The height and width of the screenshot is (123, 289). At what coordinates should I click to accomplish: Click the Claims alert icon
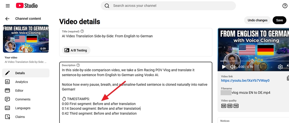[x=7, y=117]
